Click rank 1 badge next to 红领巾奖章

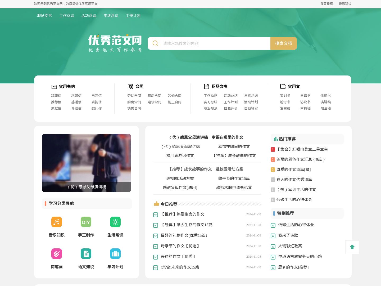click(x=273, y=149)
